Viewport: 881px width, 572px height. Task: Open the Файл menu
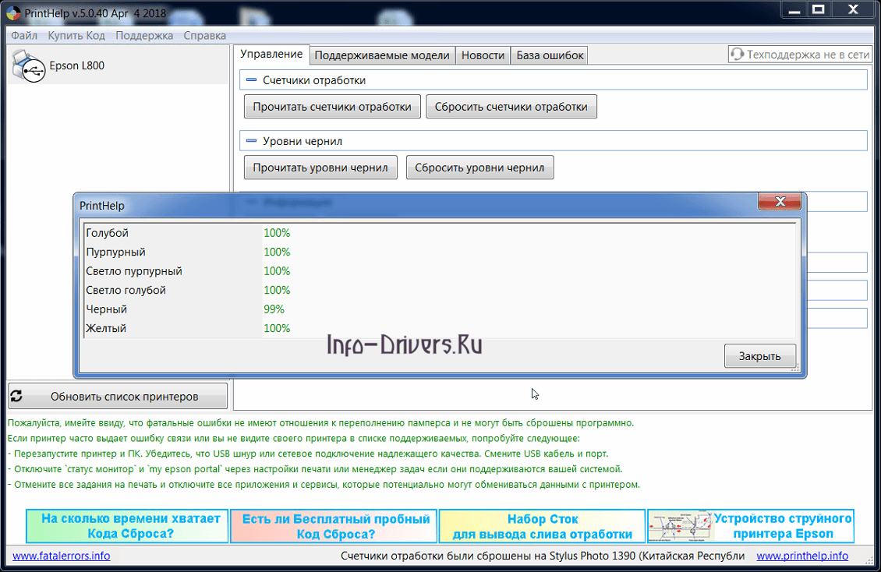24,35
